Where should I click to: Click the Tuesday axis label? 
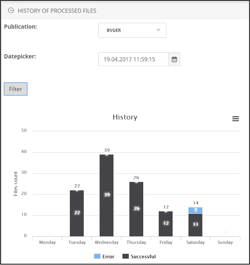coord(77,242)
